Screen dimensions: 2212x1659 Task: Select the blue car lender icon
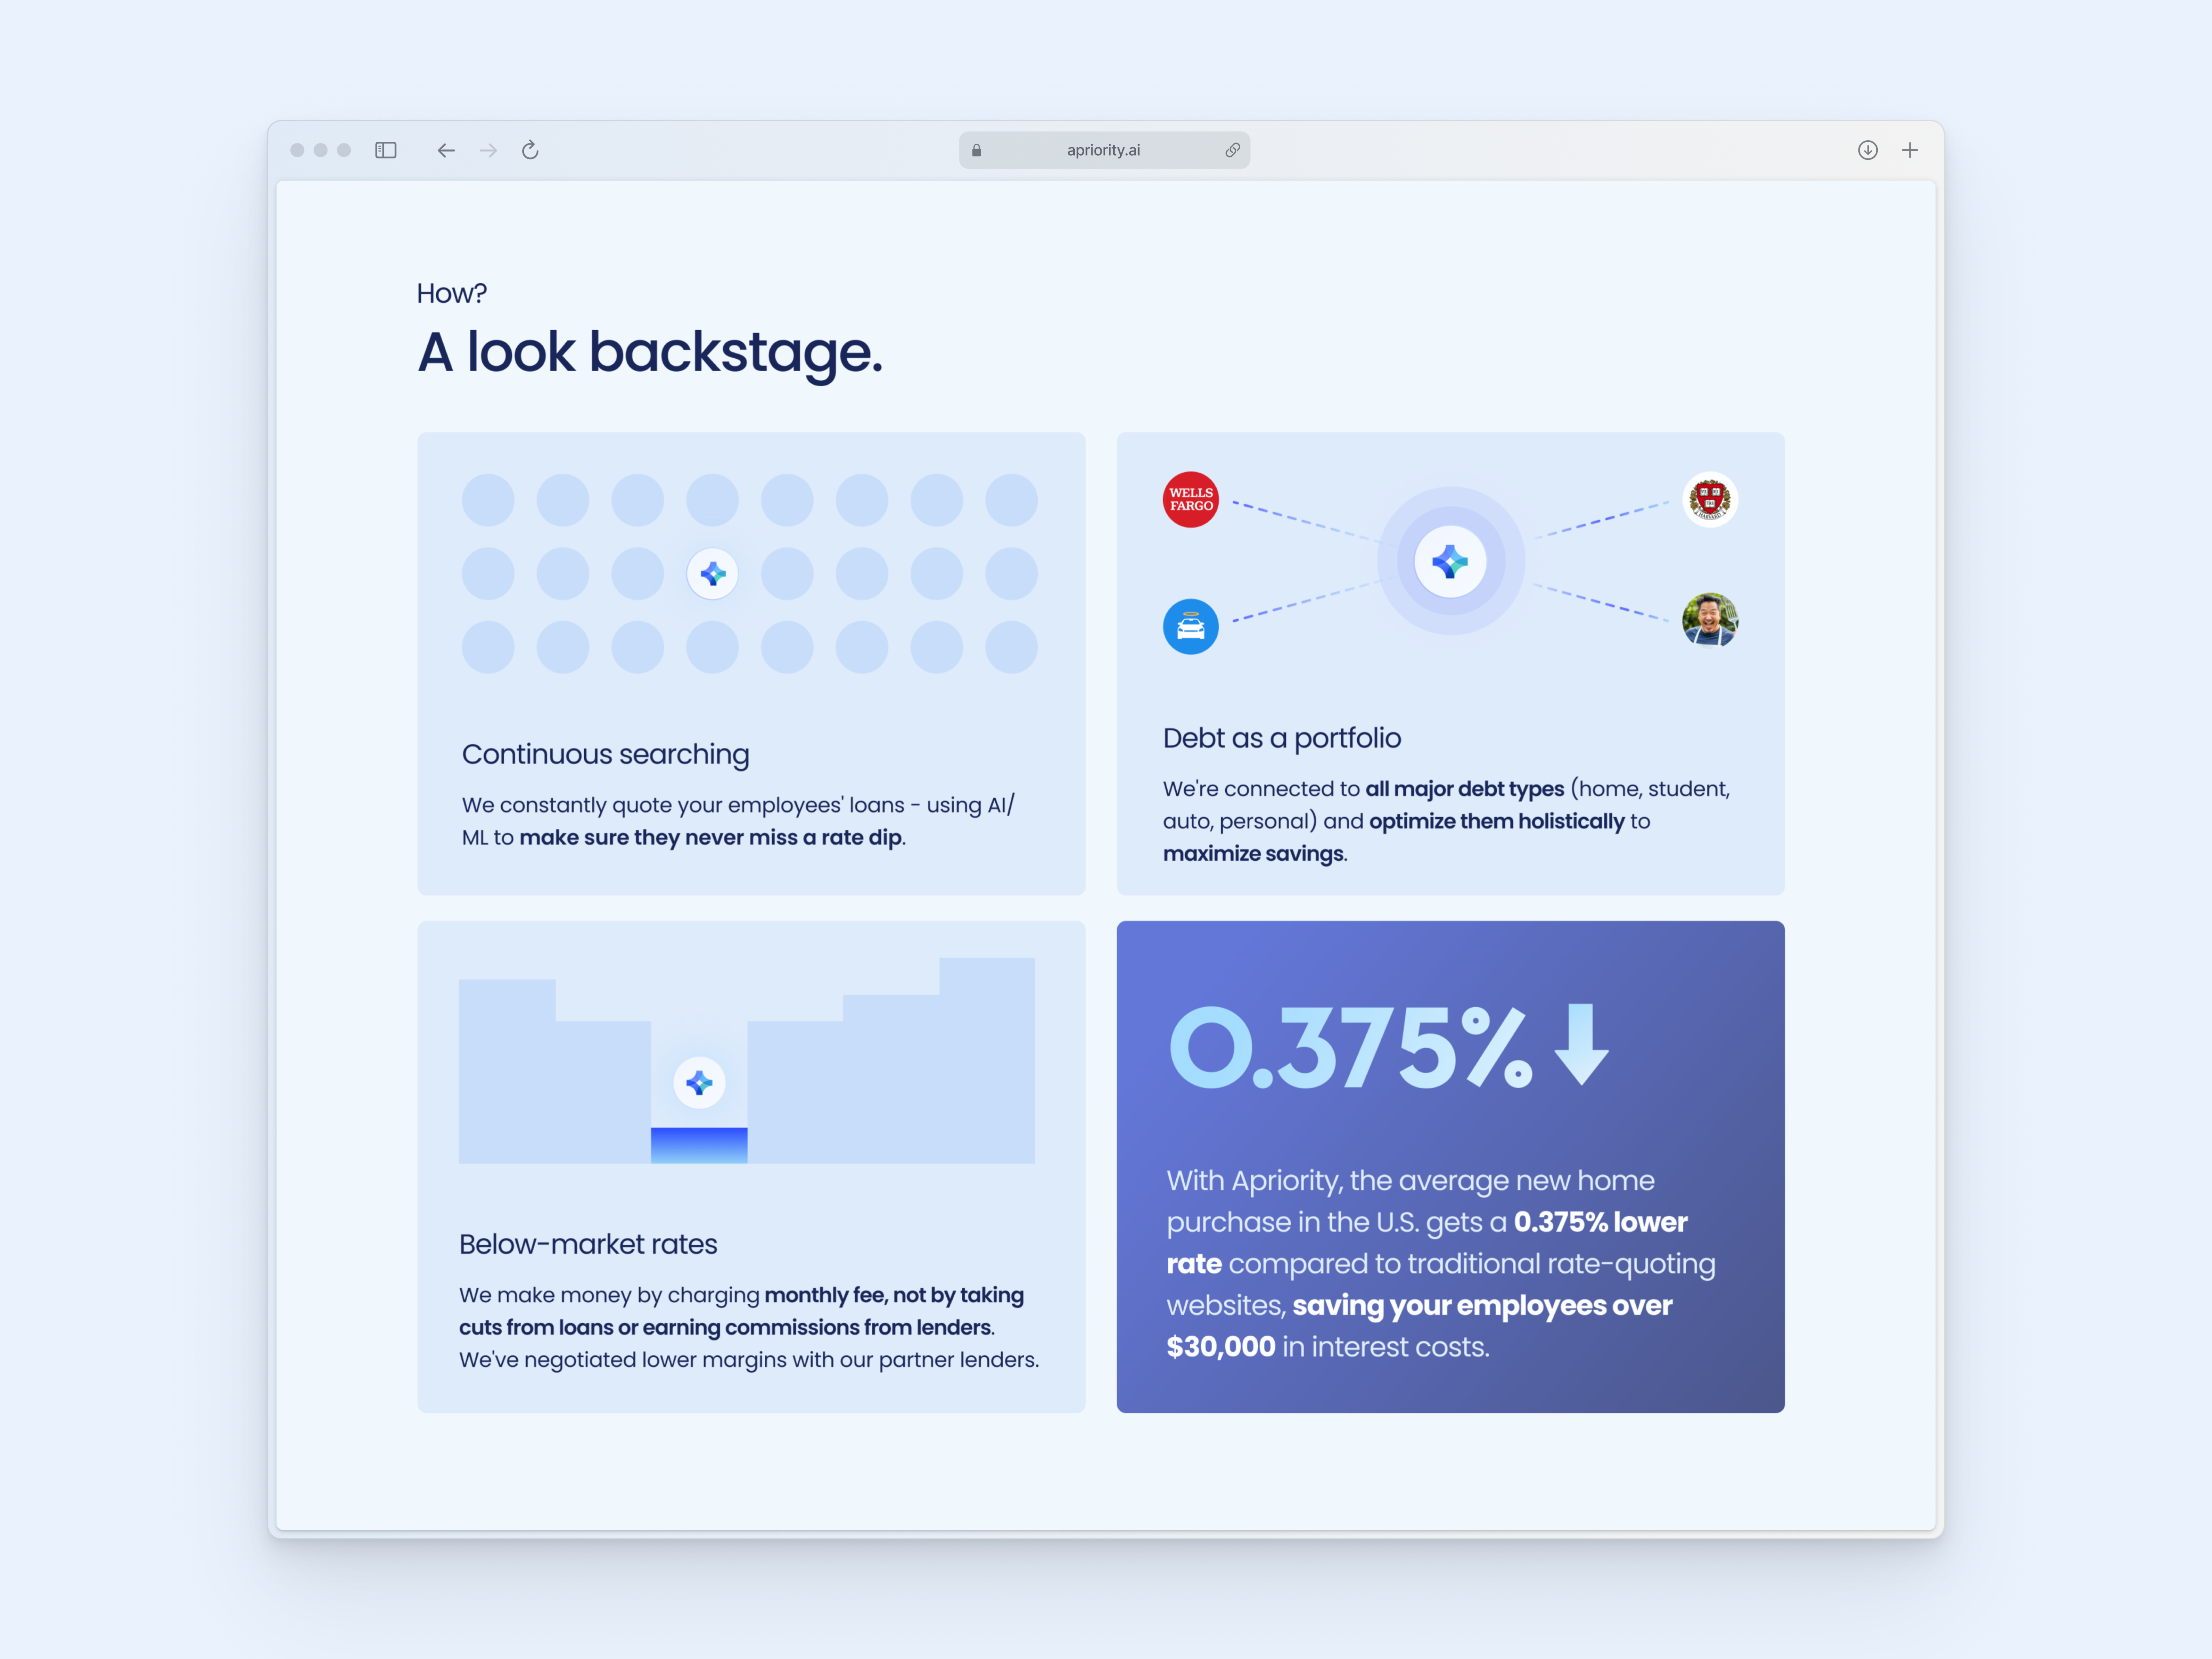click(x=1190, y=627)
